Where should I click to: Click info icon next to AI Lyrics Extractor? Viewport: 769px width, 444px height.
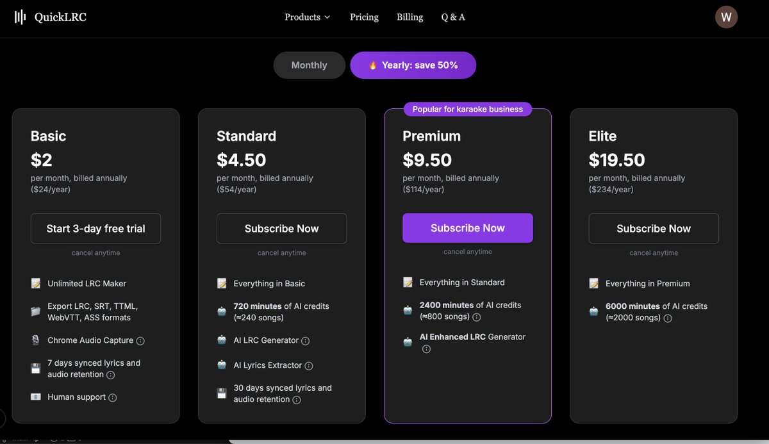click(309, 366)
